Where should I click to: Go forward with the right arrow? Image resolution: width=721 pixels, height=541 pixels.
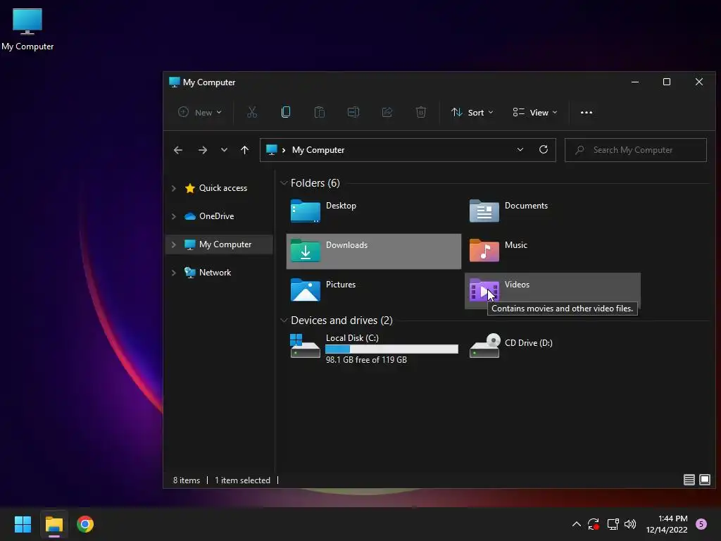(202, 150)
